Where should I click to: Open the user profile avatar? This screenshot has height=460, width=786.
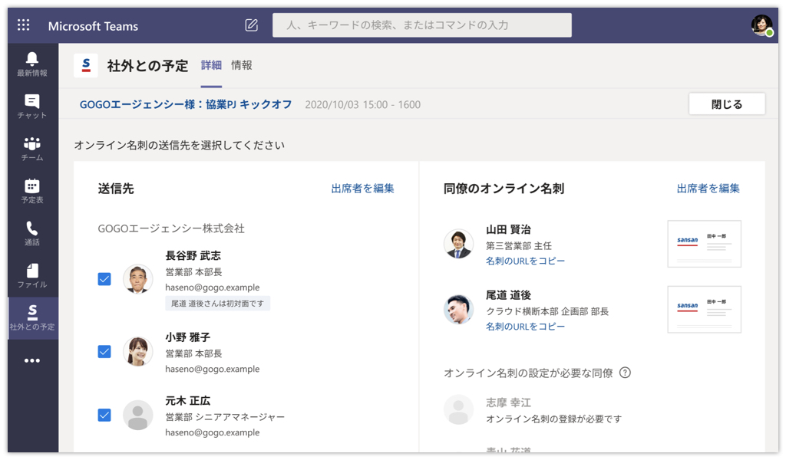click(x=761, y=25)
